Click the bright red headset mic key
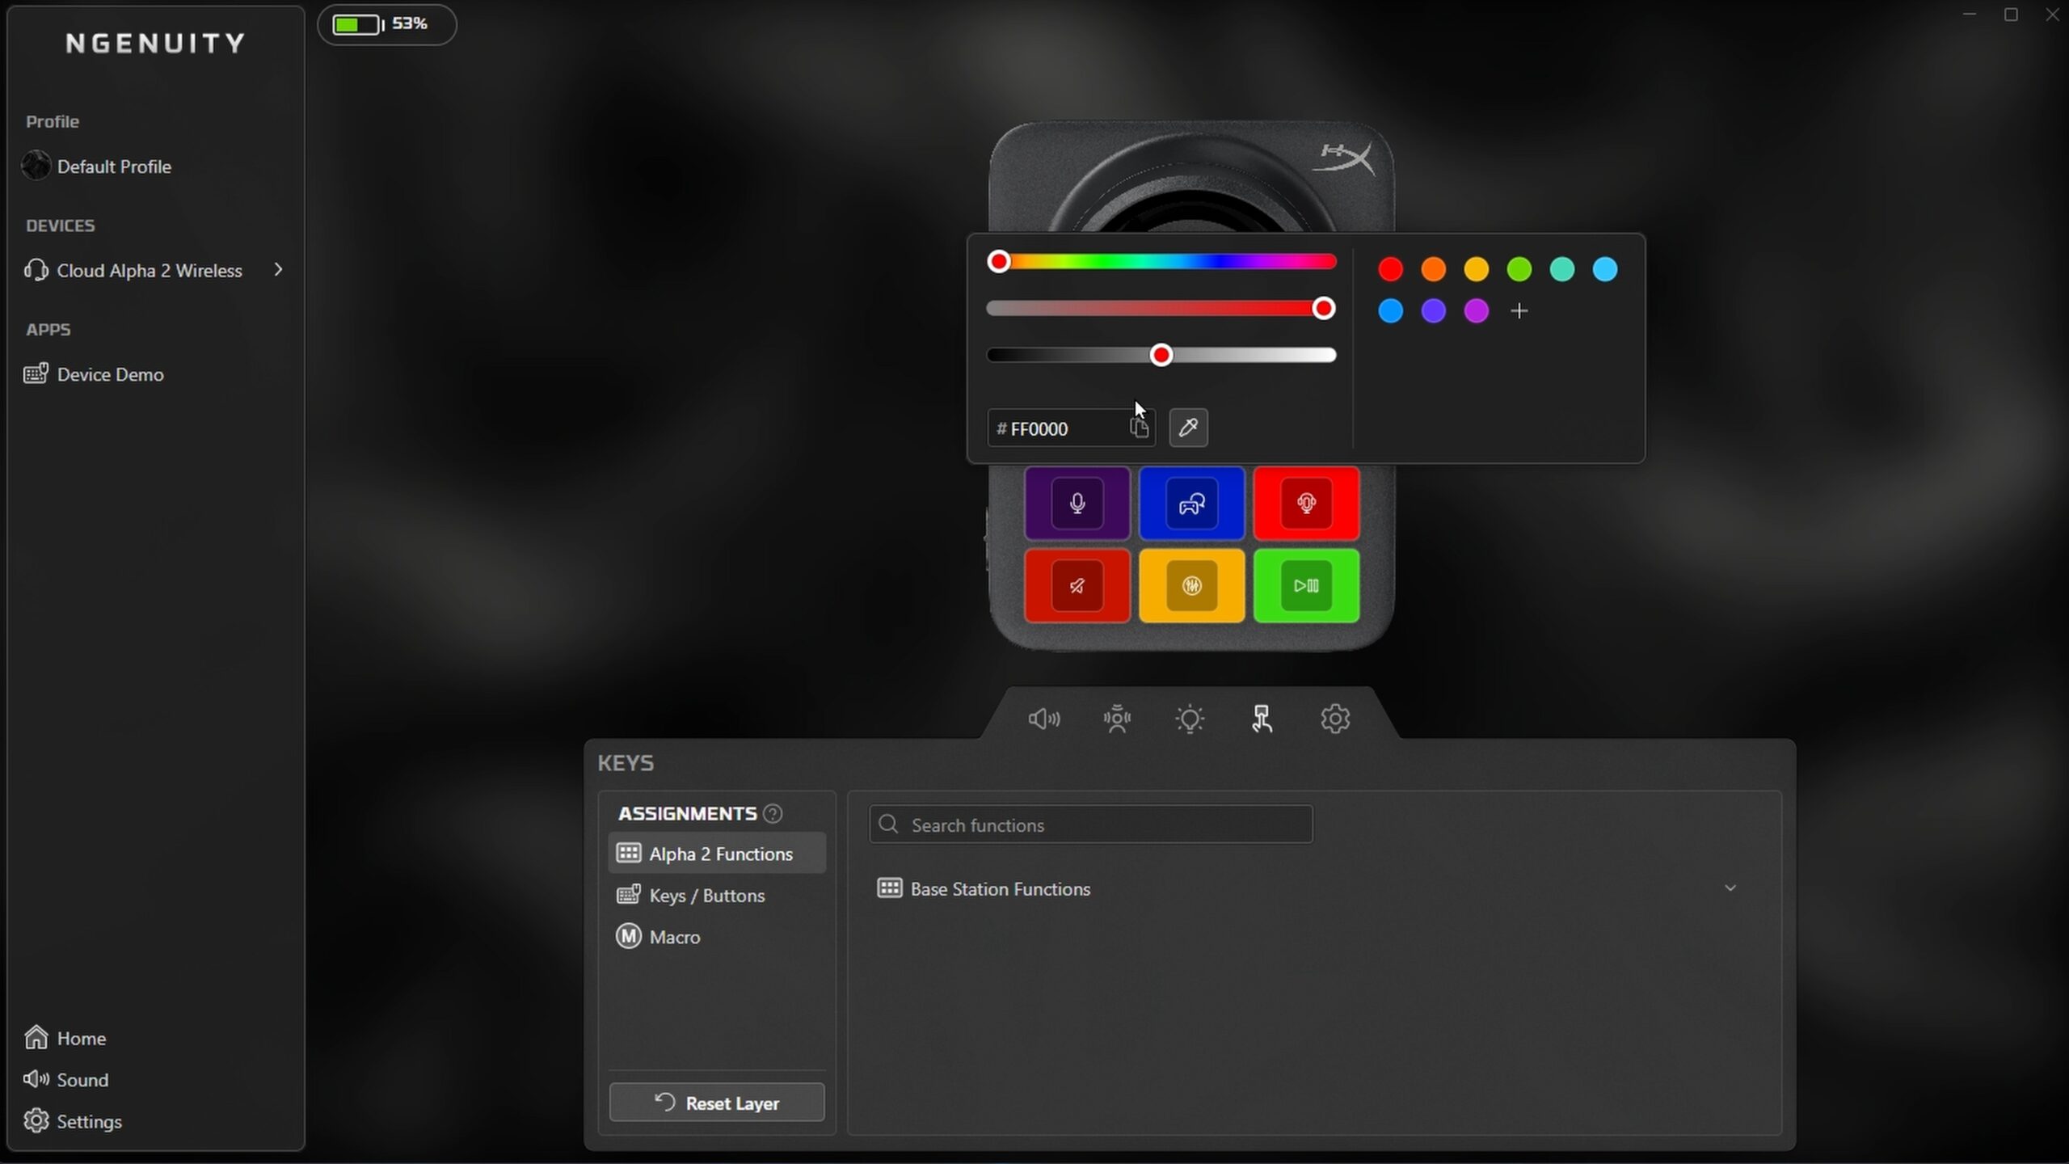The width and height of the screenshot is (2069, 1164). tap(1306, 503)
